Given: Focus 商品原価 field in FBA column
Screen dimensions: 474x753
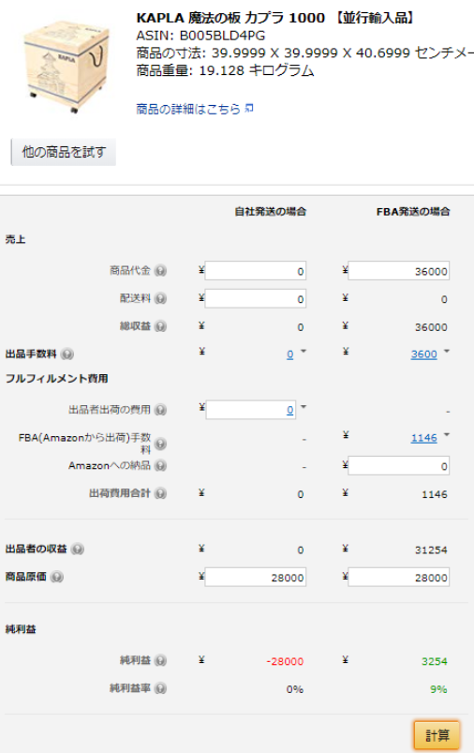Looking at the screenshot, I should pyautogui.click(x=399, y=578).
